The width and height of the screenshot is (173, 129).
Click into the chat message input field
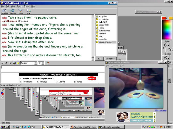[x=53, y=69]
